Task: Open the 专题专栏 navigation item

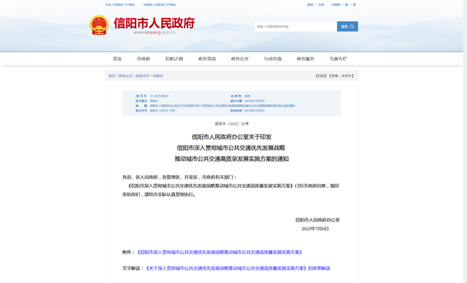Action: pyautogui.click(x=339, y=58)
